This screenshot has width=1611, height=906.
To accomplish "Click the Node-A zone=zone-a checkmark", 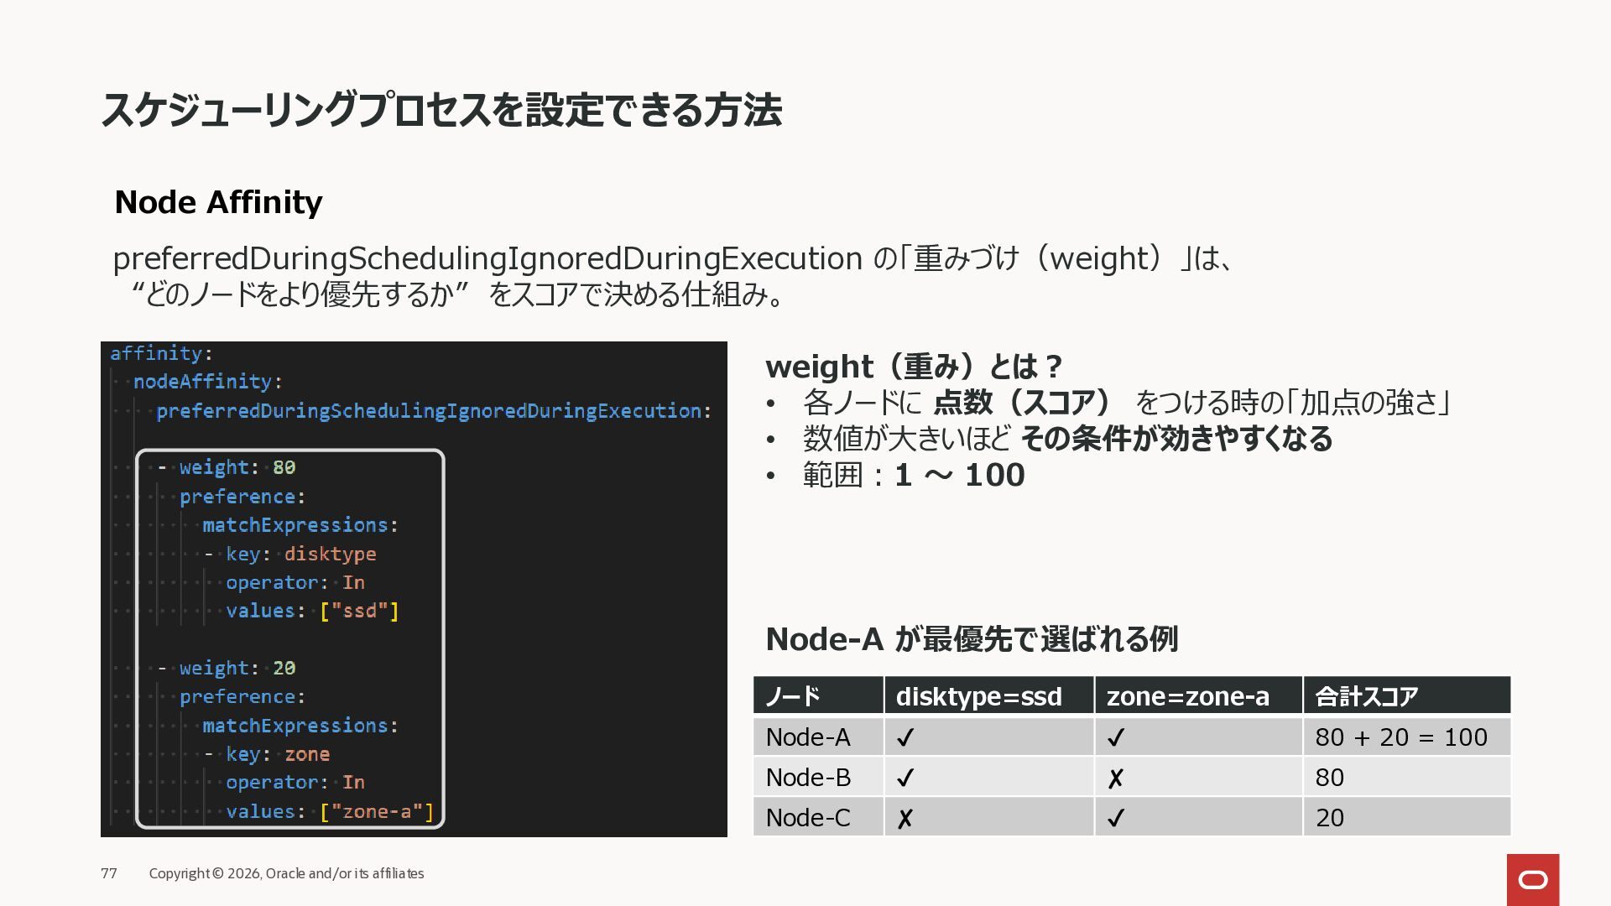I will [x=1115, y=738].
